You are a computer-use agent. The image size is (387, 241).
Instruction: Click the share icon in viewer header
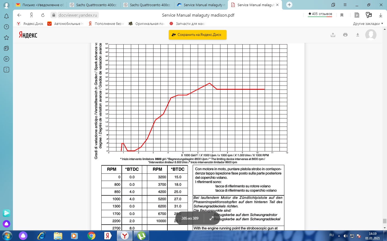333,35
